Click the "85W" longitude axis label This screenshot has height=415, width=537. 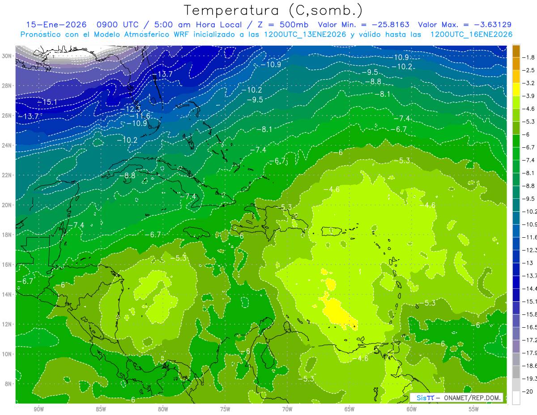(x=101, y=410)
